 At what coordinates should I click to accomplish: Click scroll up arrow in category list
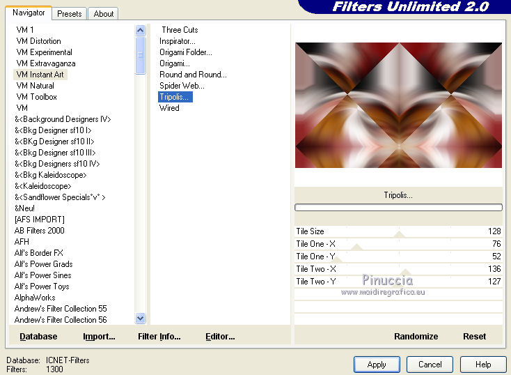pyautogui.click(x=141, y=31)
